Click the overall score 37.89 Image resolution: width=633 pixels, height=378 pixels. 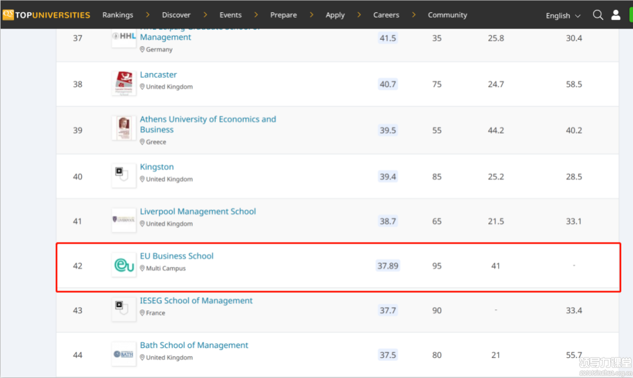(388, 265)
